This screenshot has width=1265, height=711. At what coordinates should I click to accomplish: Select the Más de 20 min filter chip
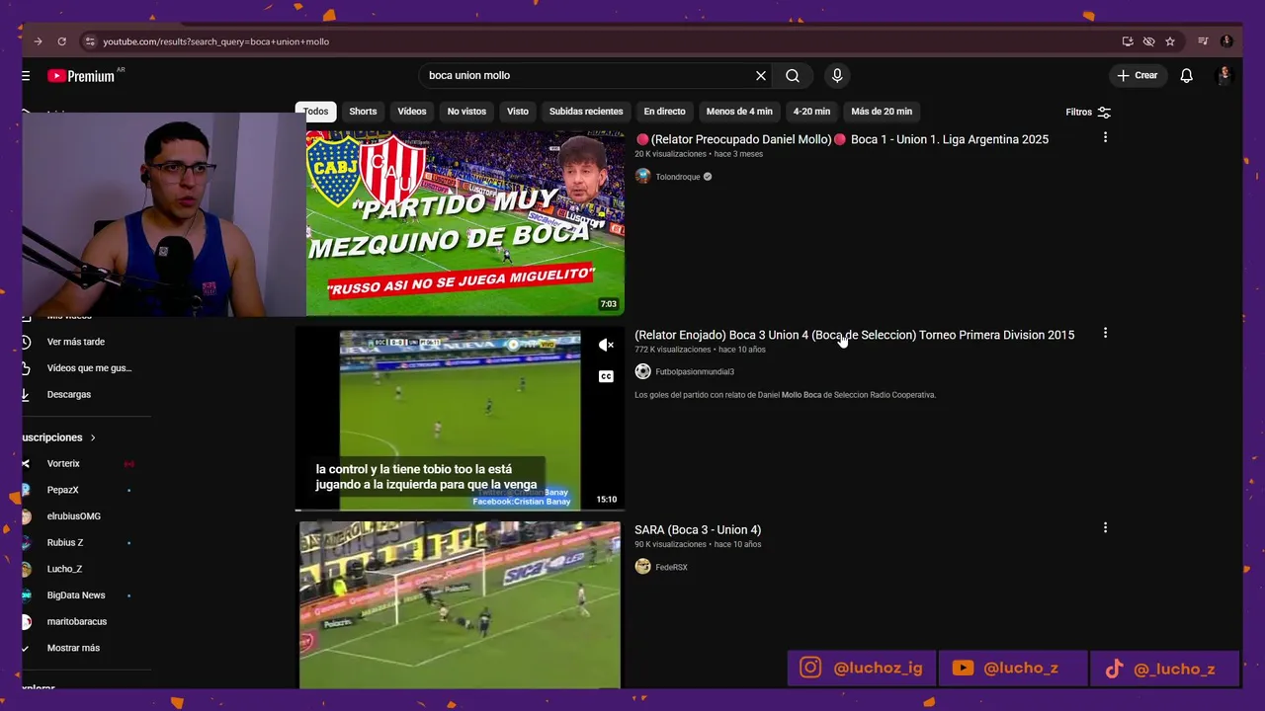coord(882,112)
